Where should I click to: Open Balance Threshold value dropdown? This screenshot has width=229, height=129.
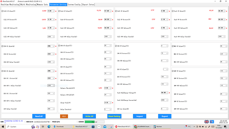pos(108,88)
